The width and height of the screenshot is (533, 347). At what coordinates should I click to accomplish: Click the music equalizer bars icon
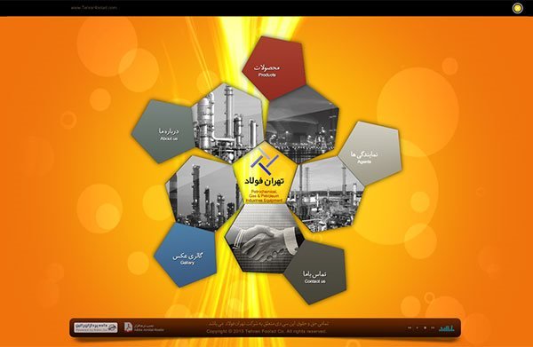tap(447, 328)
